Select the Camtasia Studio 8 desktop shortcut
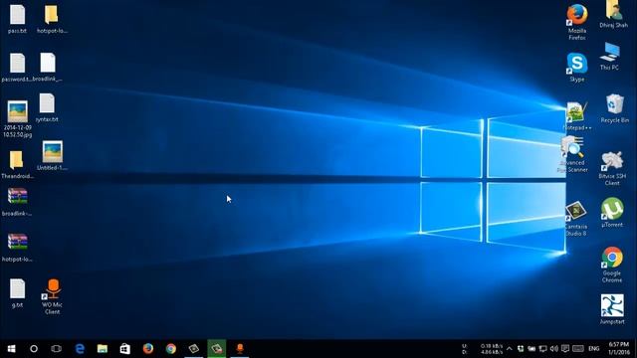This screenshot has width=637, height=358. point(575,219)
